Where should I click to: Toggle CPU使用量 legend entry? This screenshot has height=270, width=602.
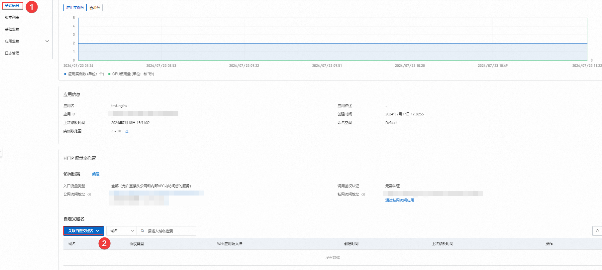pos(131,74)
